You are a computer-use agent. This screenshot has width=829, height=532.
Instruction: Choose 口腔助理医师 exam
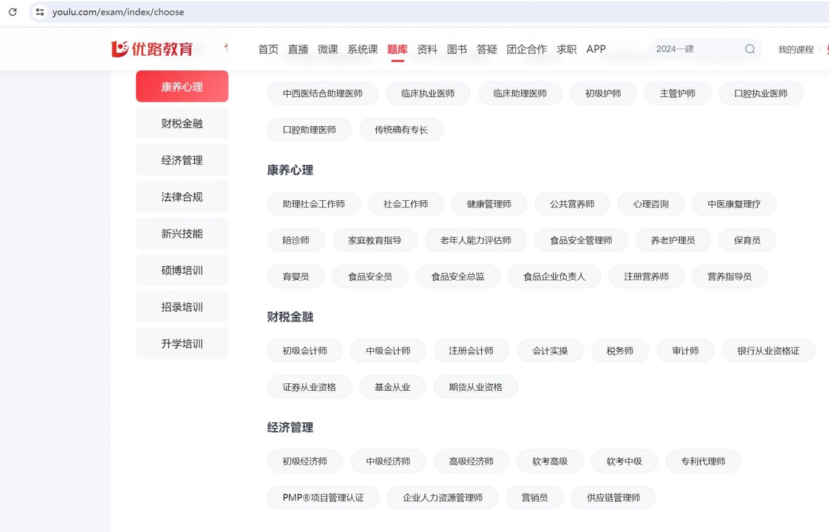[310, 130]
